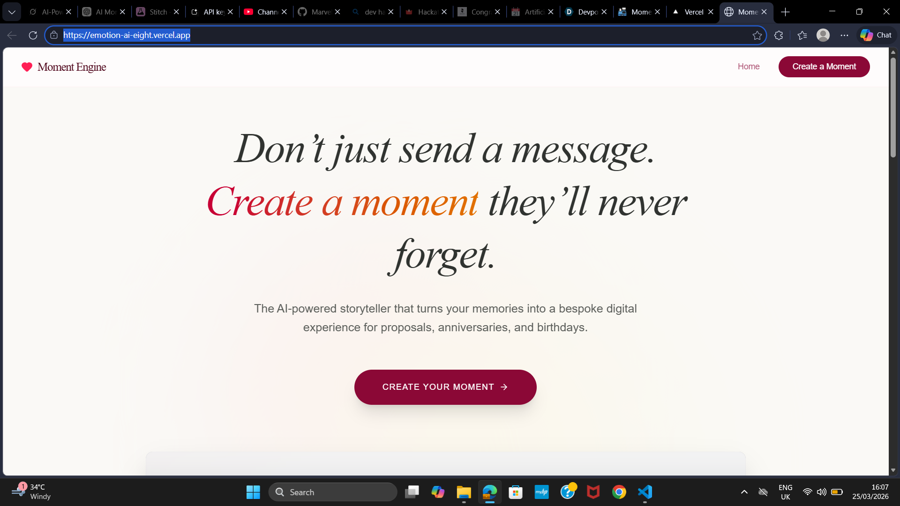This screenshot has height=506, width=900.
Task: Open the browser profile avatar
Action: point(823,35)
